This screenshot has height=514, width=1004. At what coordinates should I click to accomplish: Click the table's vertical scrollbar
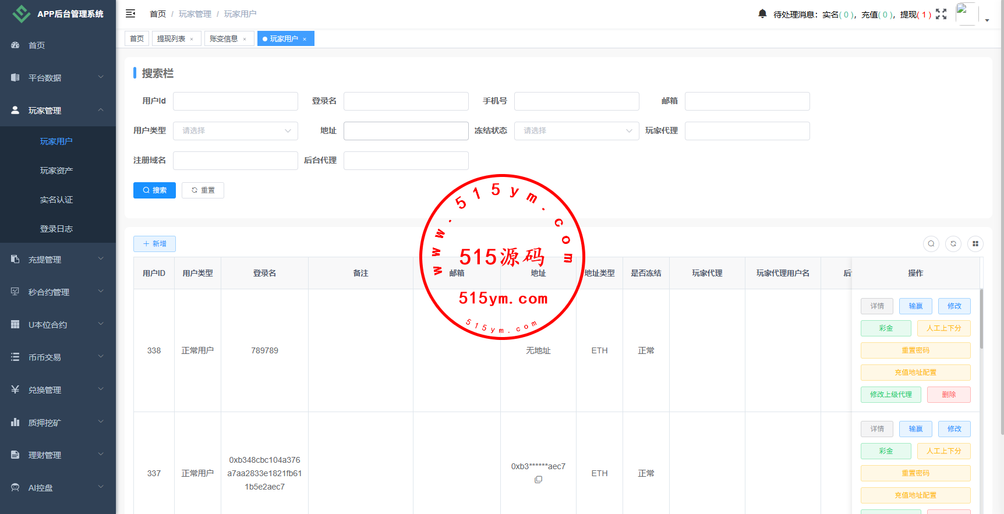pyautogui.click(x=981, y=320)
